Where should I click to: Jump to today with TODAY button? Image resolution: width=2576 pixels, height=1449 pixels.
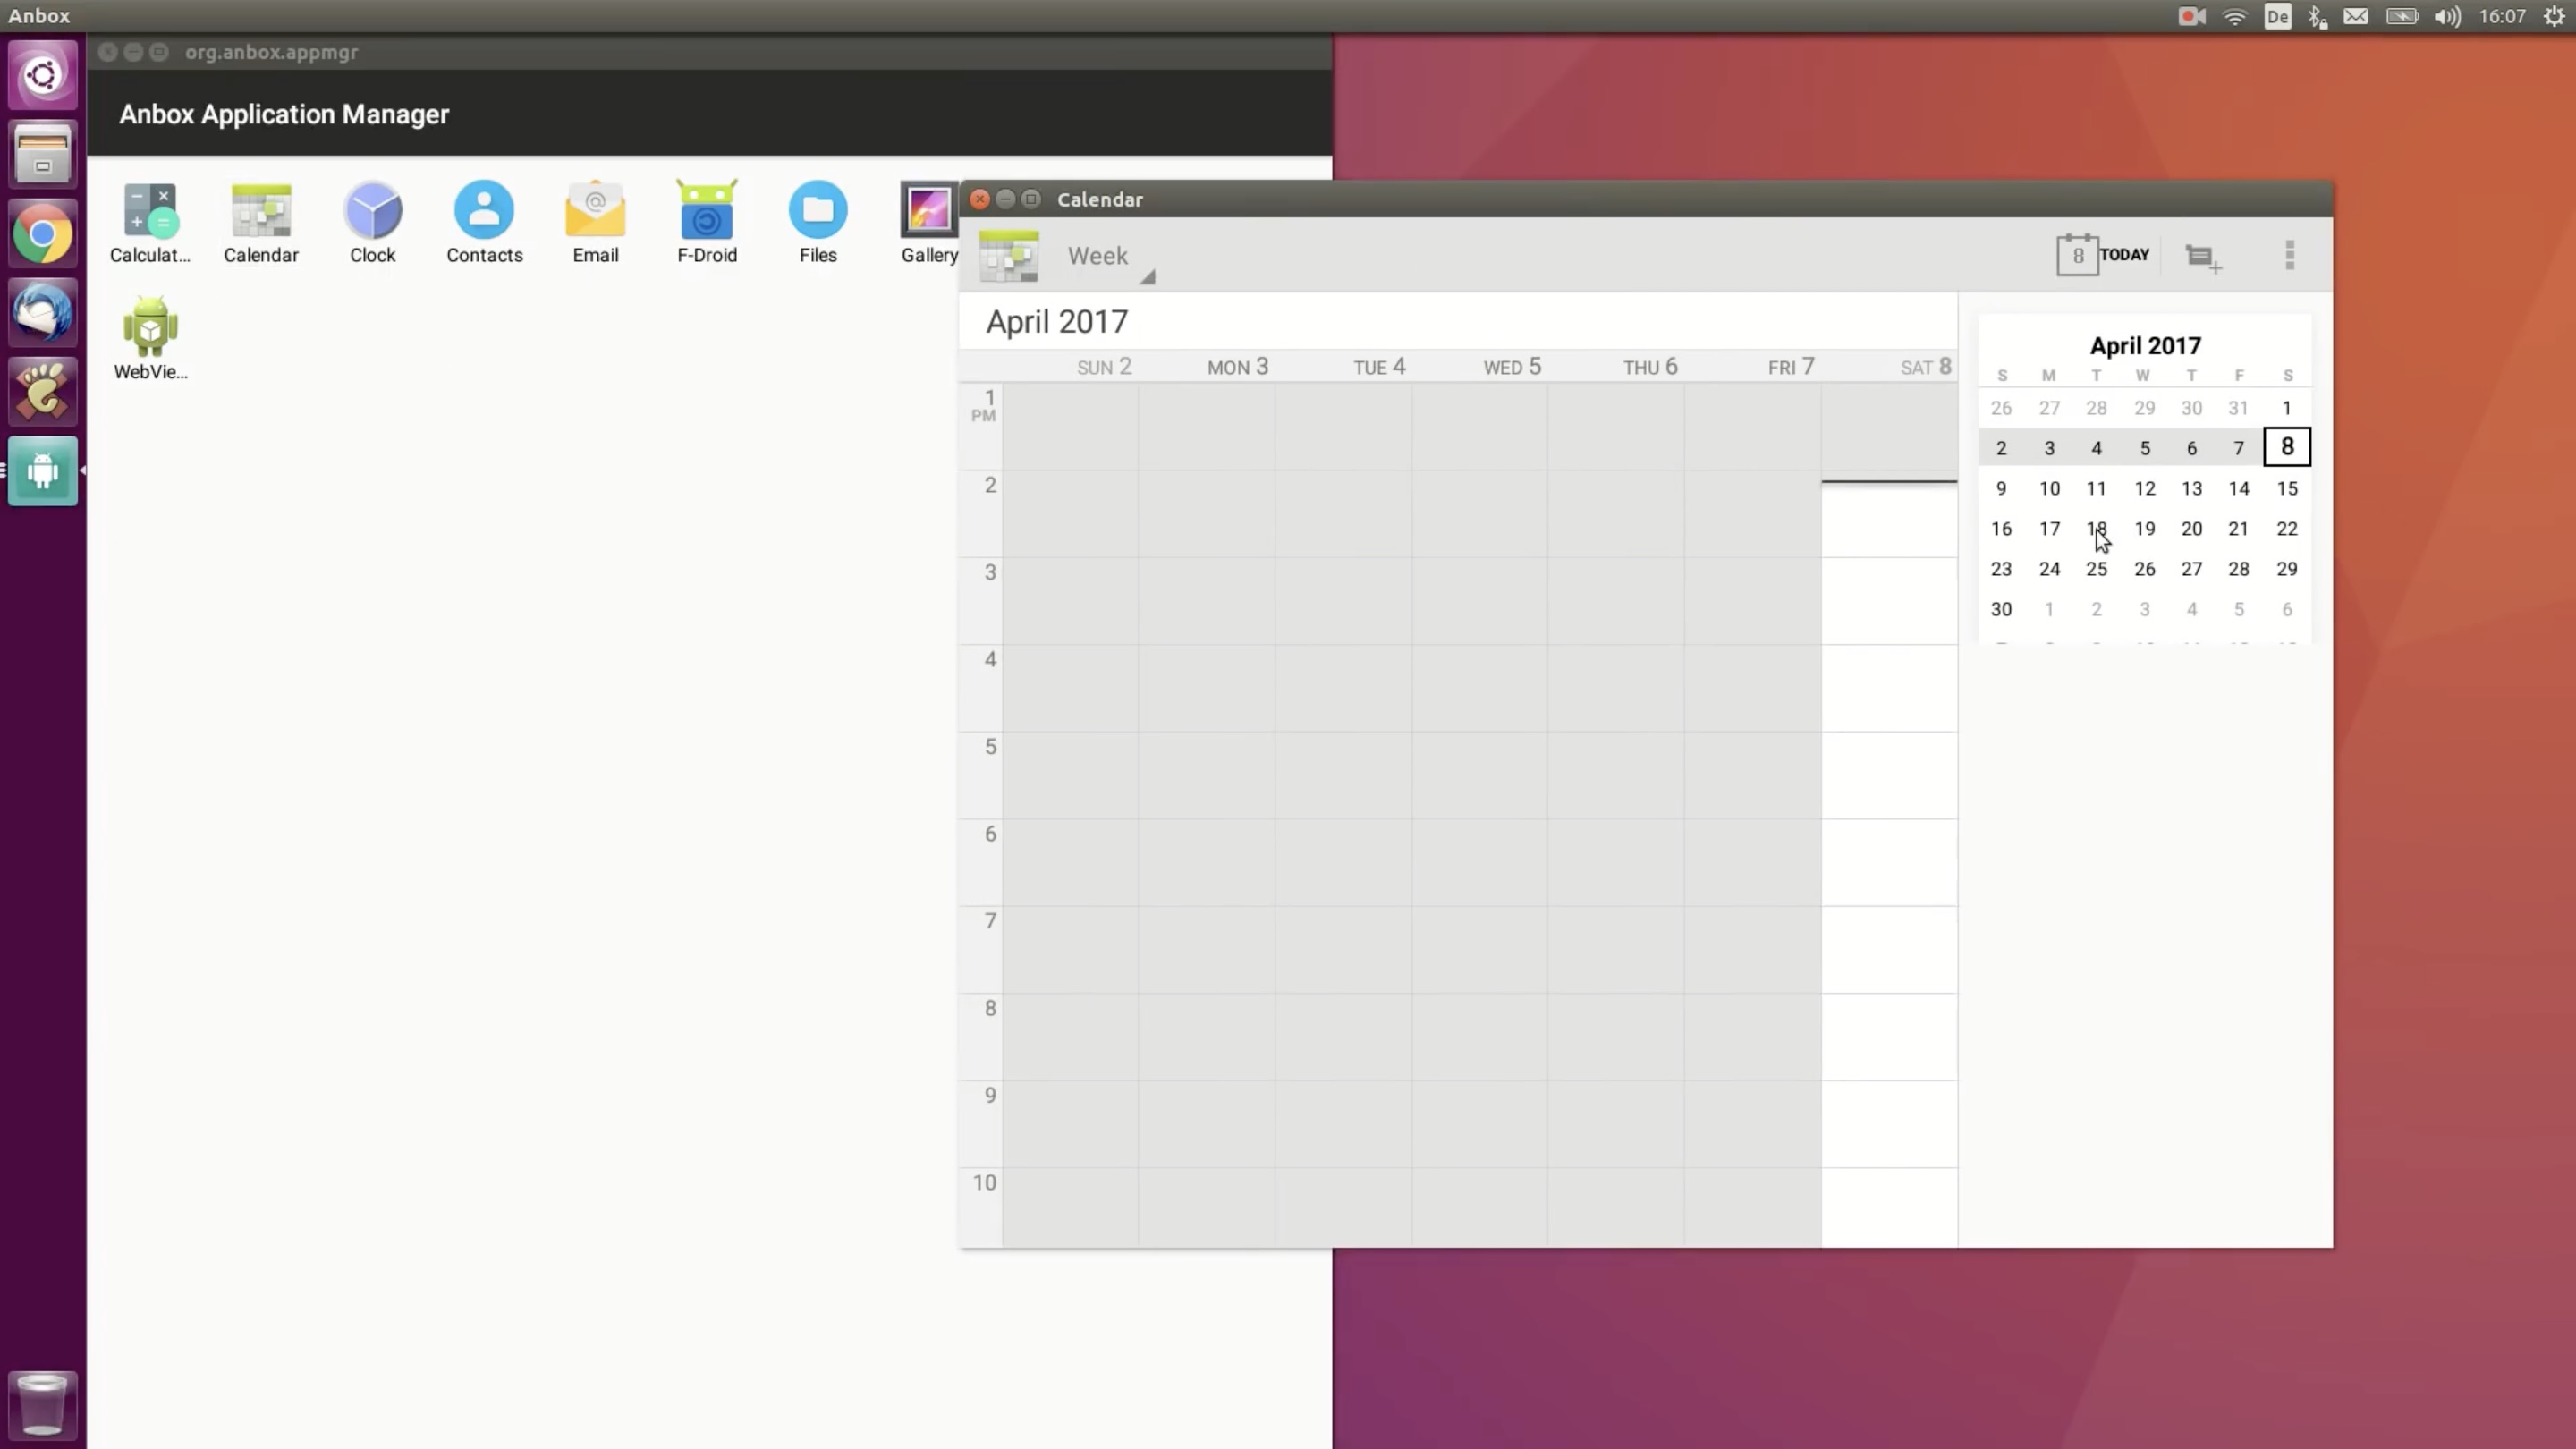2103,255
